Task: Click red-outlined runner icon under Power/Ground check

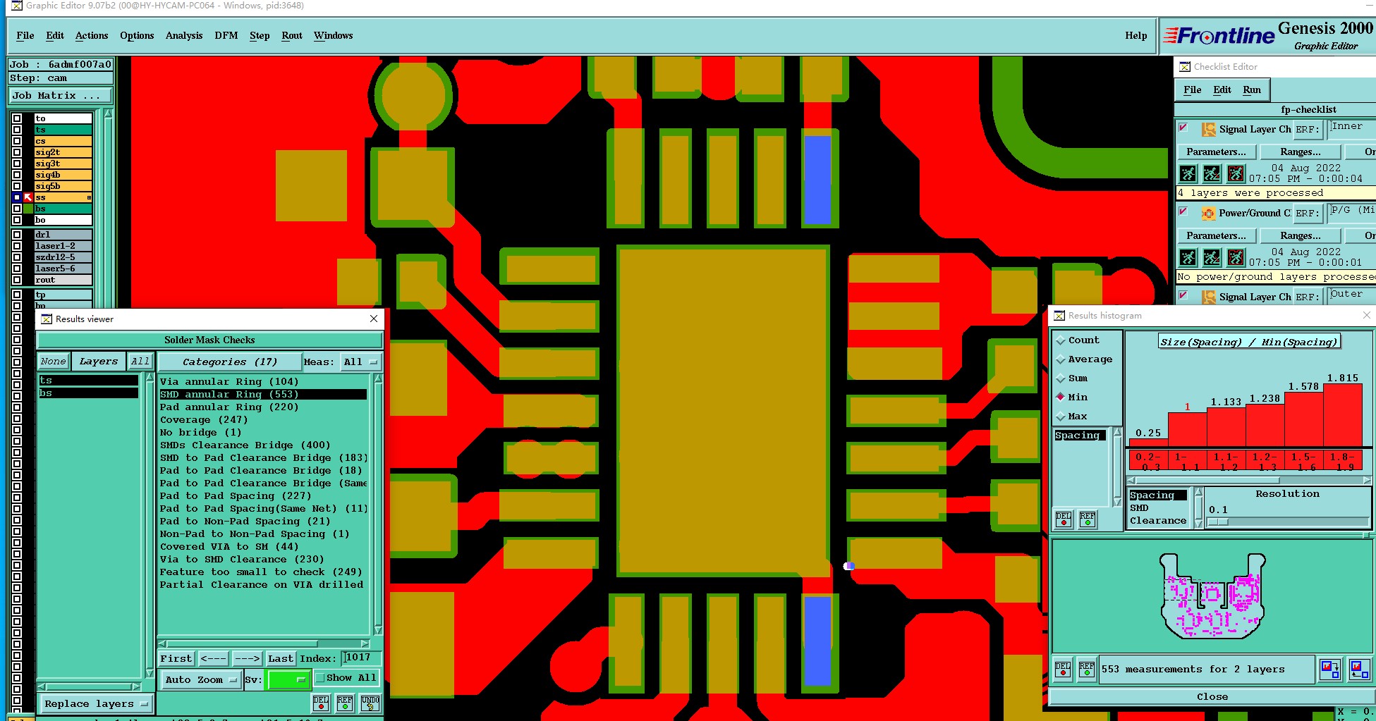Action: coord(1236,257)
